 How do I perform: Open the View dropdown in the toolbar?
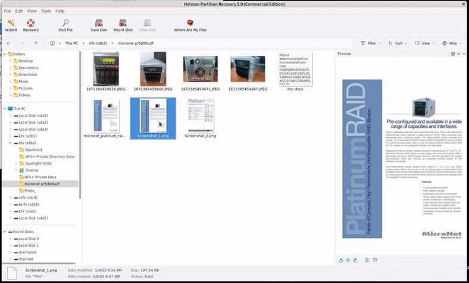424,43
